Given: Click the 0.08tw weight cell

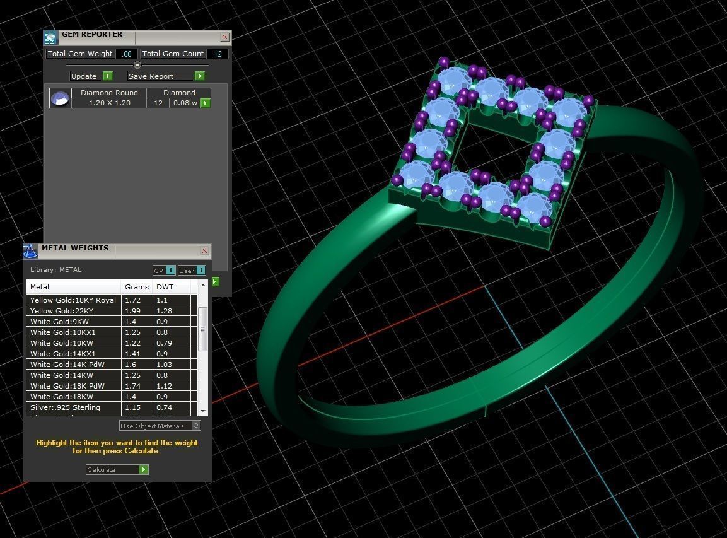Looking at the screenshot, I should pos(185,103).
